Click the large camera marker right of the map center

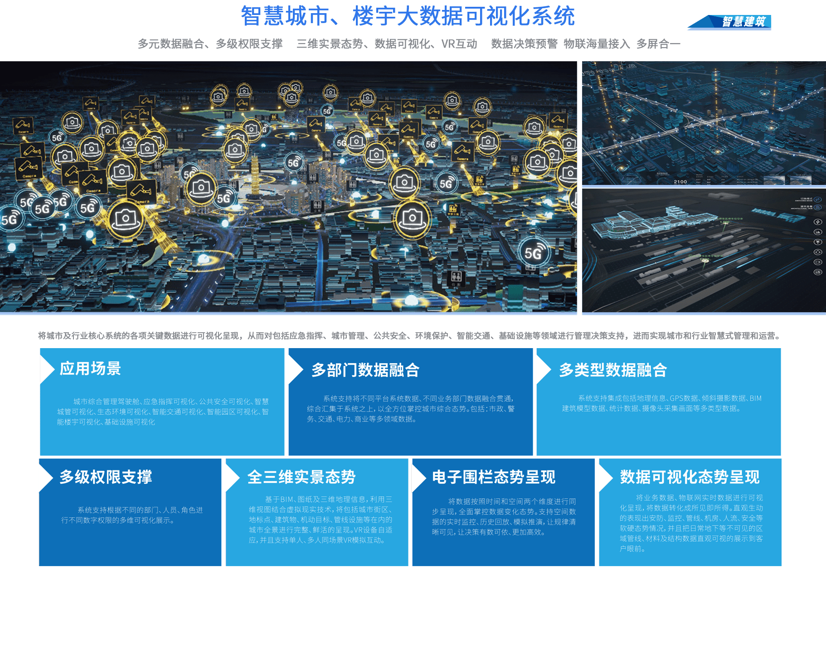(412, 218)
